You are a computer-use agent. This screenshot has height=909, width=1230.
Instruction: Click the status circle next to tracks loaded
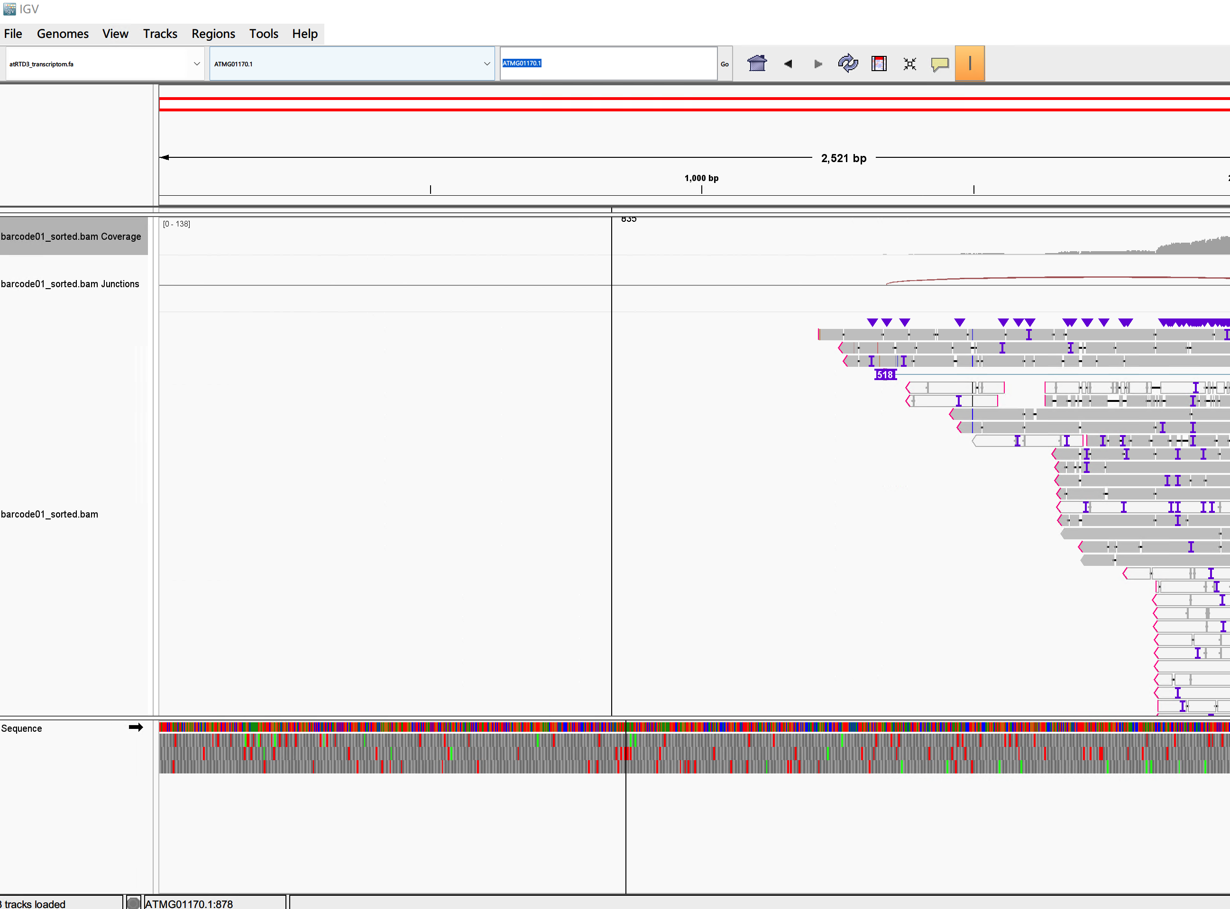point(133,901)
